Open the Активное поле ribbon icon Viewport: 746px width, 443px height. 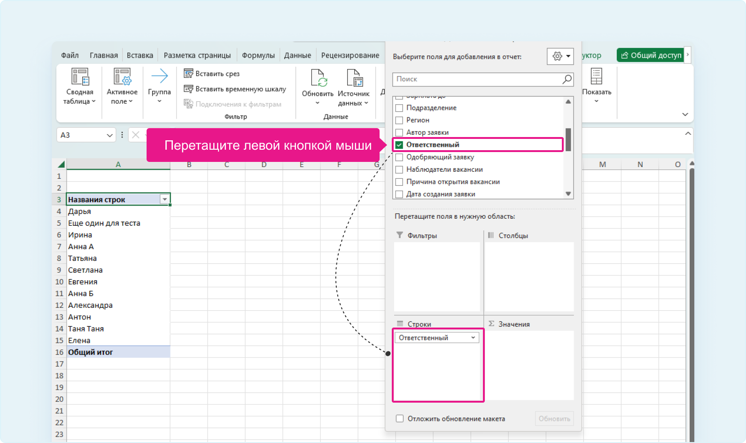point(122,76)
